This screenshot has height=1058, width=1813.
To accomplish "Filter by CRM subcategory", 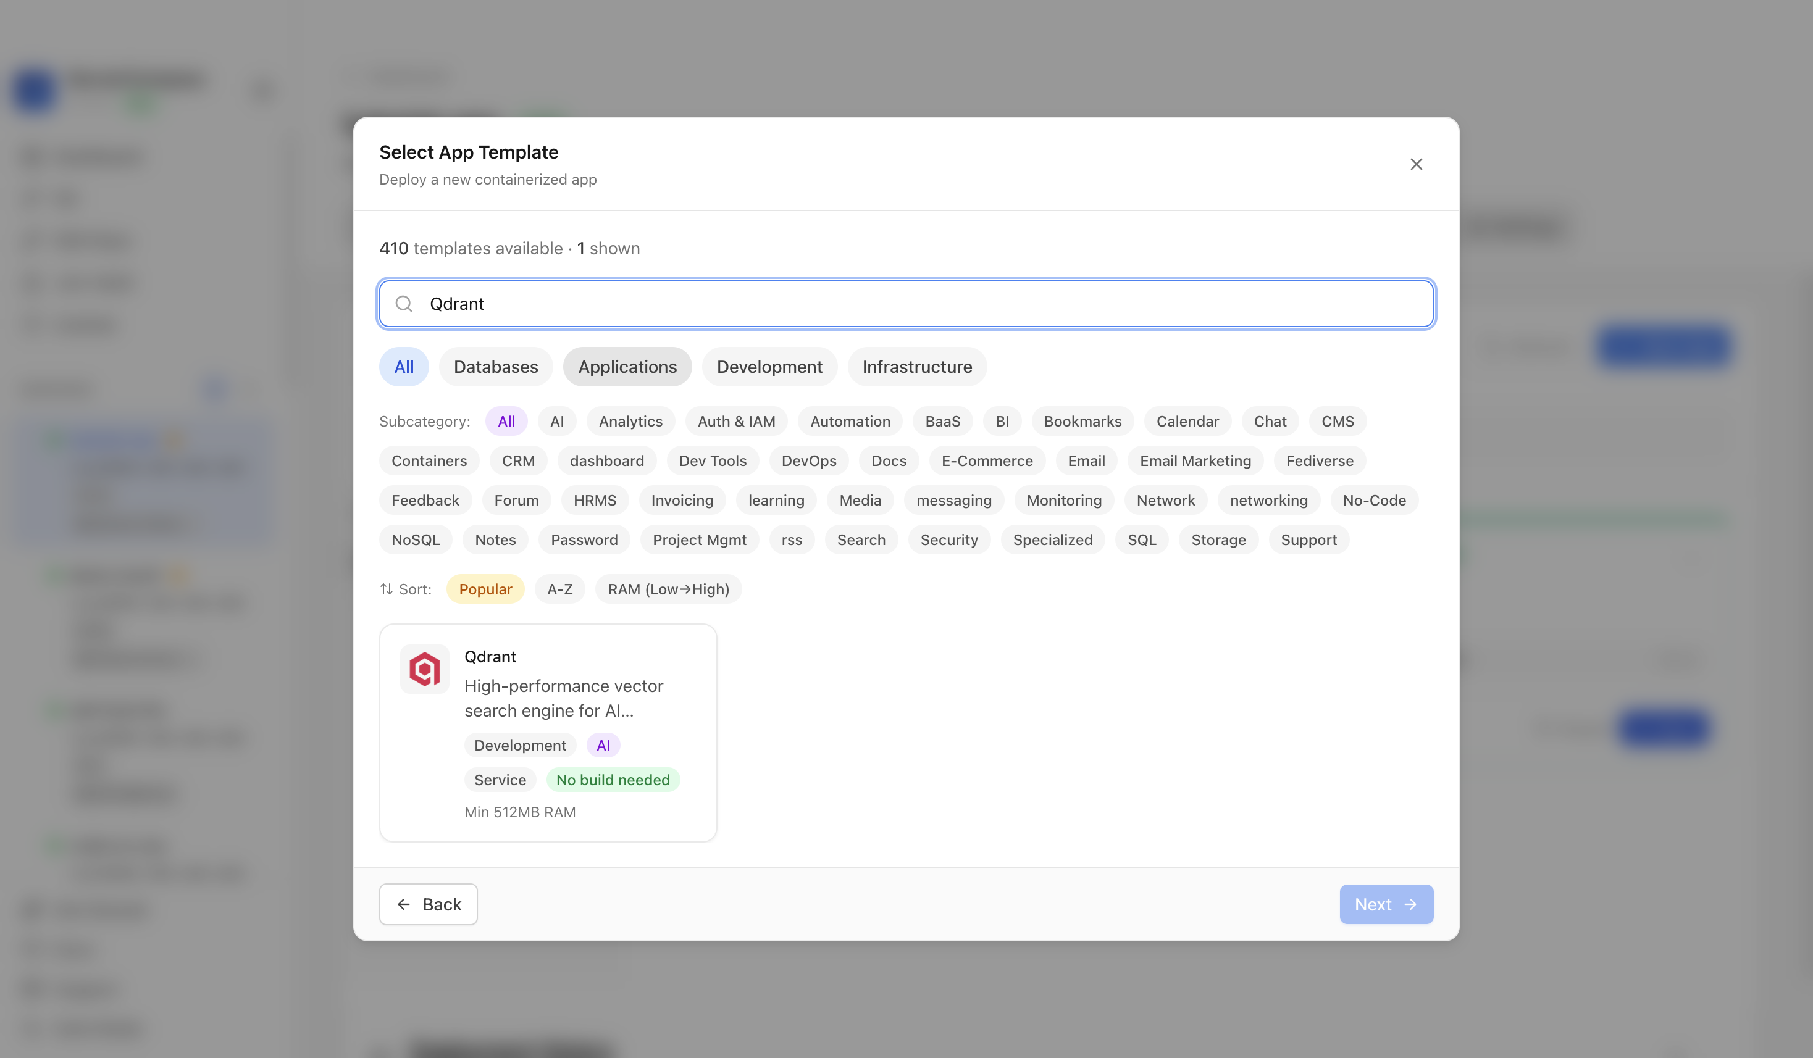I will coord(518,461).
